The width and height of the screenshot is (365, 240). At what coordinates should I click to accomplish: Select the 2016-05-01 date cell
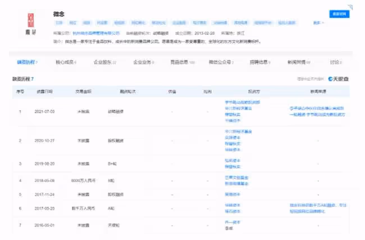point(44,225)
